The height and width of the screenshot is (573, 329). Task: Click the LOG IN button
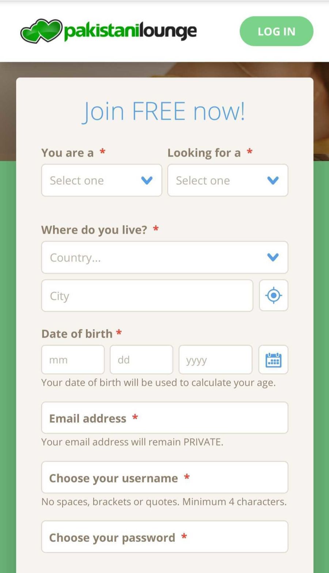[x=276, y=31]
